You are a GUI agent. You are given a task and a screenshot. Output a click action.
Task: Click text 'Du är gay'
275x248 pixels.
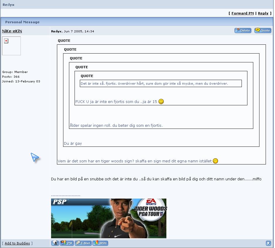point(73,144)
